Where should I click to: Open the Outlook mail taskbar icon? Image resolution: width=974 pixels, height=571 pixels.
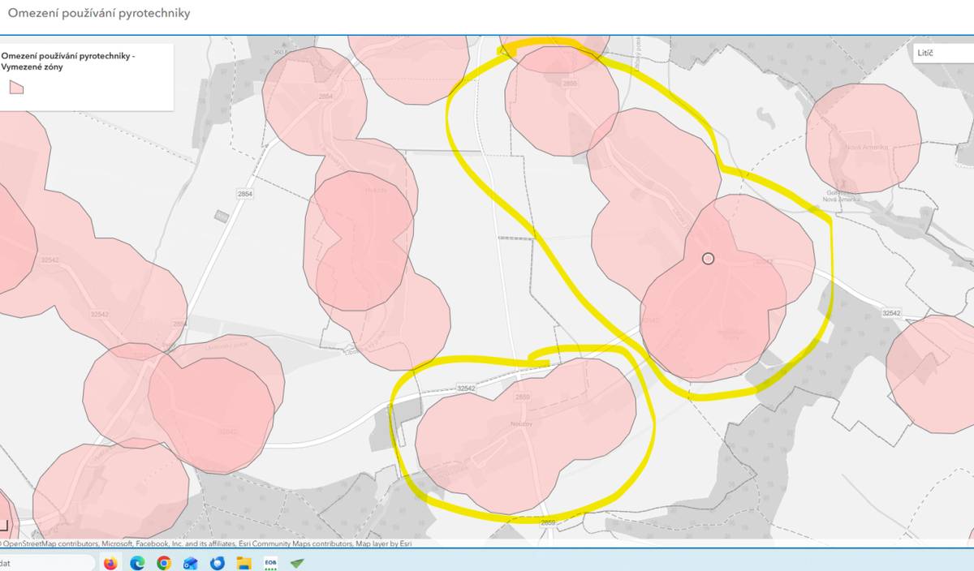[x=191, y=562]
